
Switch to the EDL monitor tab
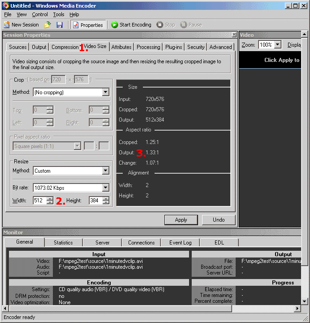pyautogui.click(x=219, y=243)
